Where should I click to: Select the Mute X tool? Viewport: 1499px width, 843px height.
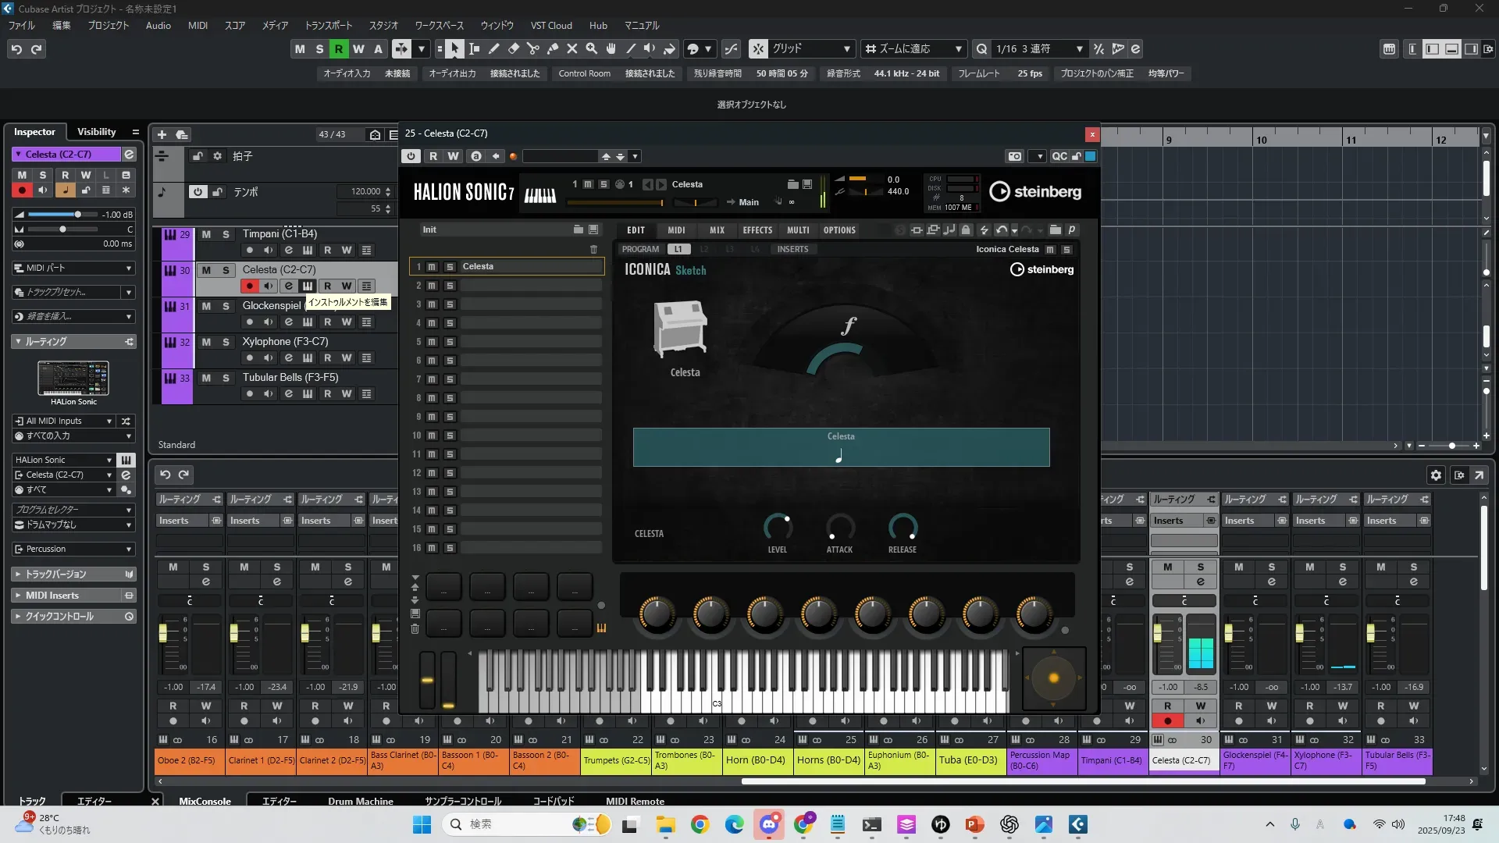tap(572, 49)
